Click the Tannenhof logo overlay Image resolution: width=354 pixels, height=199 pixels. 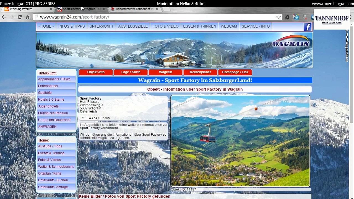(332, 19)
